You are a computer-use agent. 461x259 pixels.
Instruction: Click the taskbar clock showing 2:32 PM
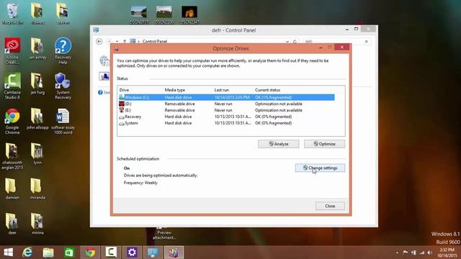click(447, 253)
